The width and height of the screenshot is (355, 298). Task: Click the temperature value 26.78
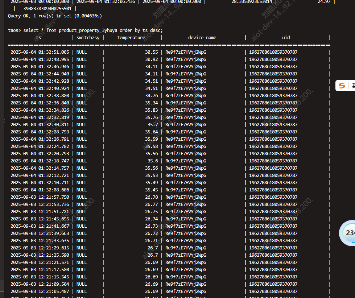151,197
